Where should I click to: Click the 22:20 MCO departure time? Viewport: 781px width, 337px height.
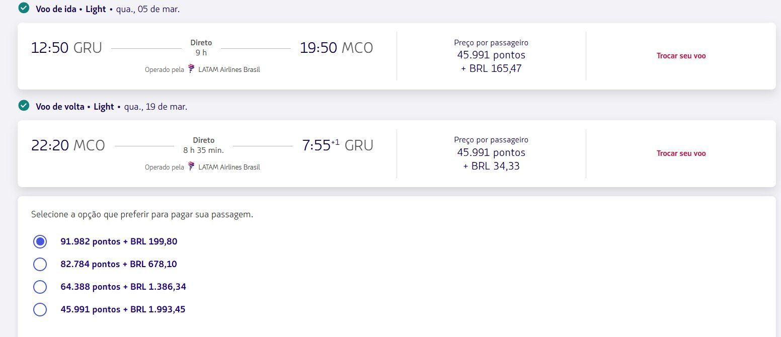tap(68, 145)
